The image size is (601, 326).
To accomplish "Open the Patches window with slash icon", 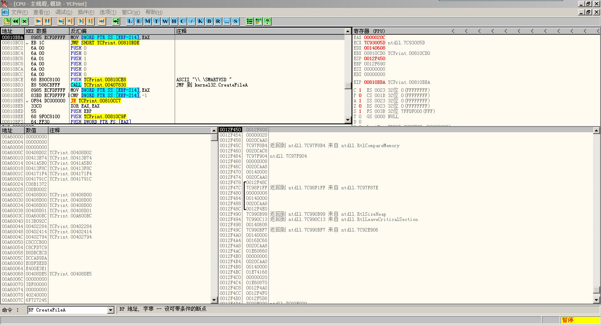I will pyautogui.click(x=191, y=21).
